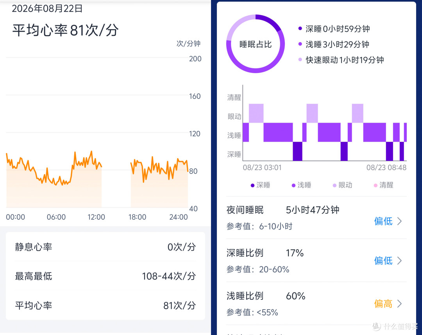Click the 08/23 03:01 sleep start time

pos(262,167)
